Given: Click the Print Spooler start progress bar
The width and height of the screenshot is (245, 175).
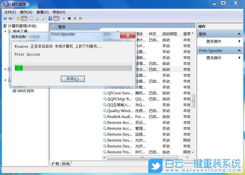Looking at the screenshot, I should 73,68.
